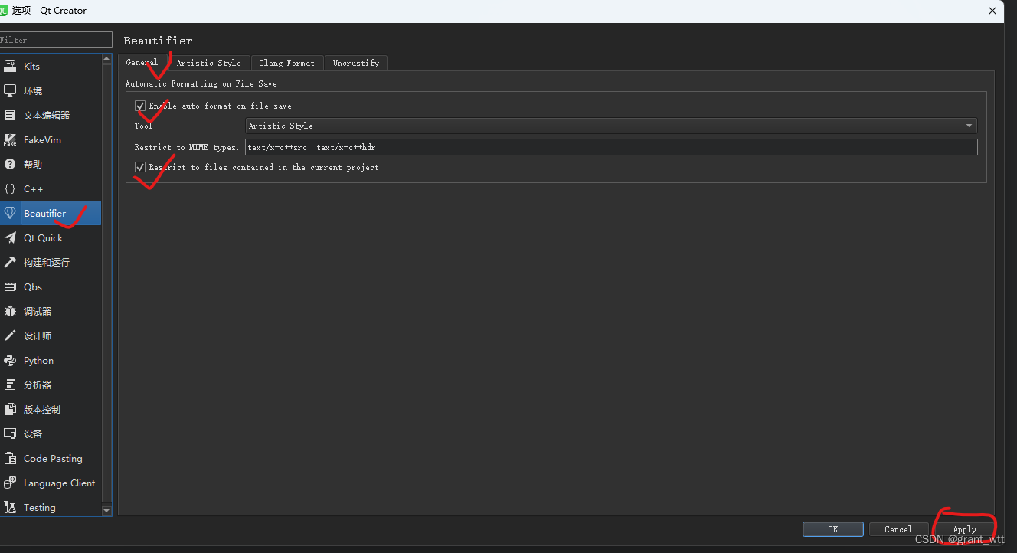Select the Python label
The width and height of the screenshot is (1017, 553).
pyautogui.click(x=38, y=361)
